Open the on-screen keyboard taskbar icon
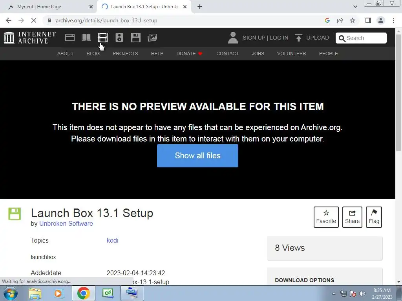Viewport: 402px width, 301px height. 132,293
